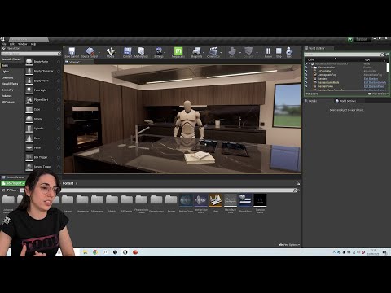Select the Empty Pawn icon

coord(29,81)
